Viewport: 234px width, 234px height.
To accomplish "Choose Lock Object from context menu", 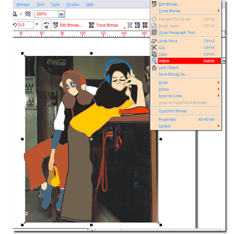I will pos(186,67).
